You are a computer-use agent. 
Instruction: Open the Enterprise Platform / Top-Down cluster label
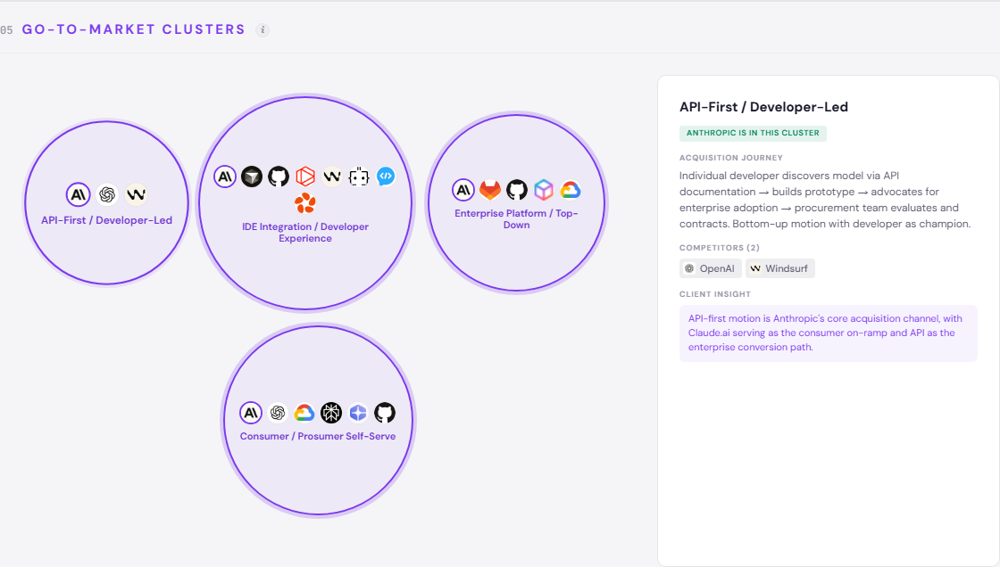[x=517, y=219]
